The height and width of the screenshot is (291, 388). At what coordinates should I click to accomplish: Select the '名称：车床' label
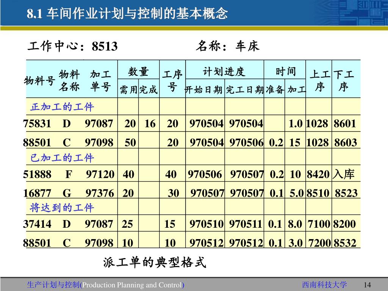tap(228, 46)
